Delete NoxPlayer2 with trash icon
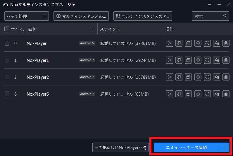Screen dimensions: 233x156 (x=226, y=77)
